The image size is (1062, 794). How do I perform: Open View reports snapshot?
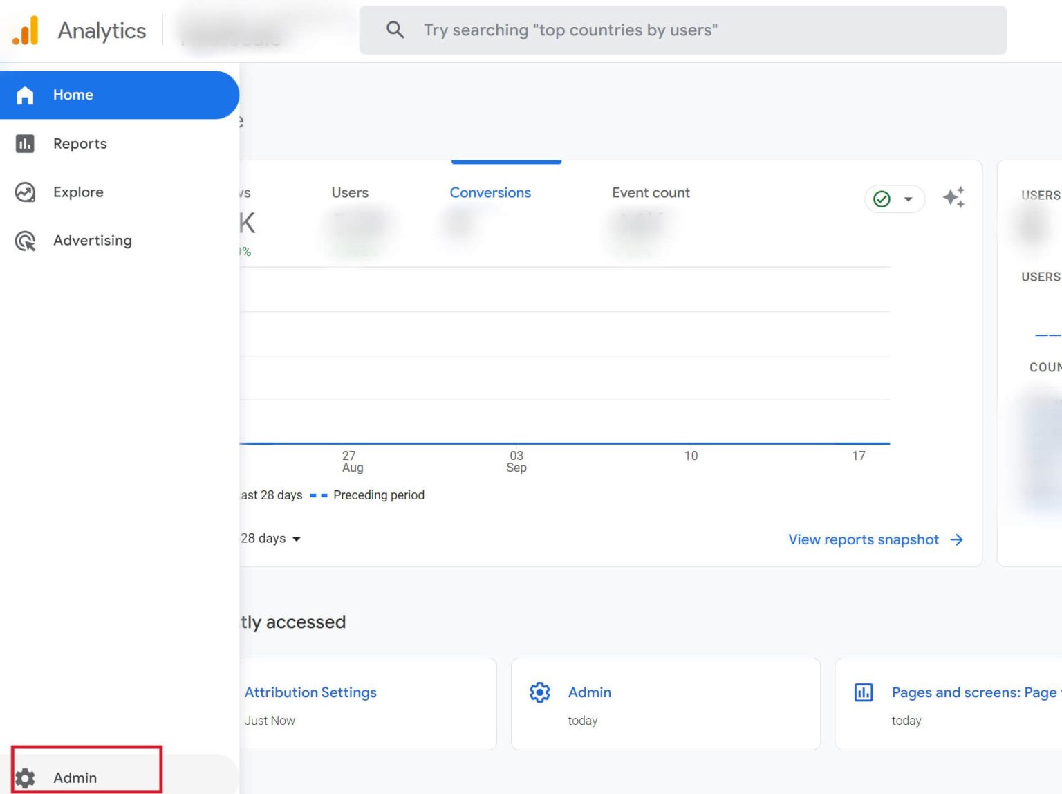click(x=863, y=539)
